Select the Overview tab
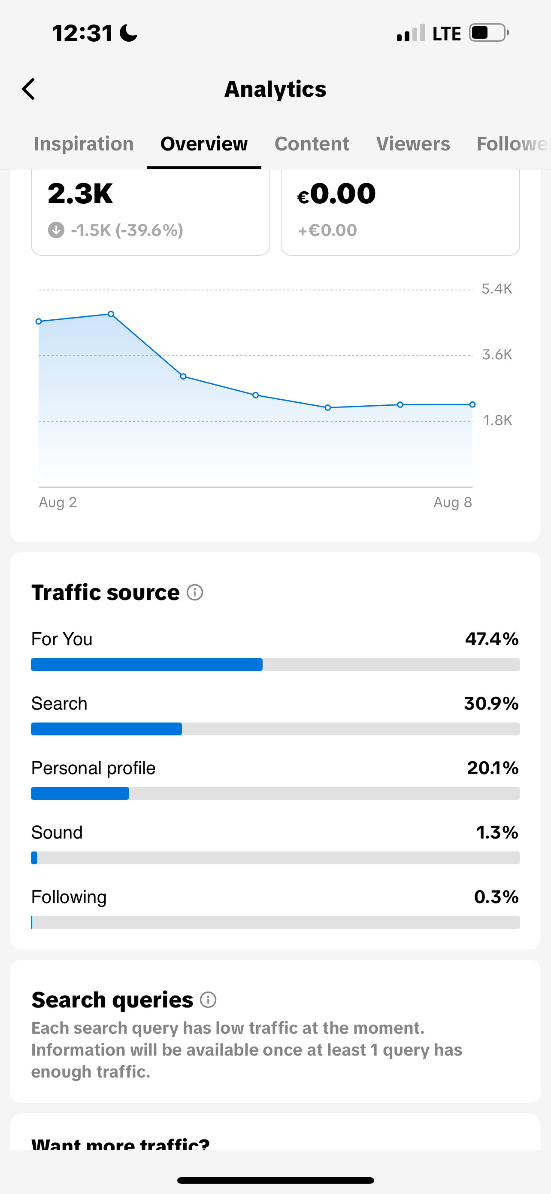 point(204,144)
